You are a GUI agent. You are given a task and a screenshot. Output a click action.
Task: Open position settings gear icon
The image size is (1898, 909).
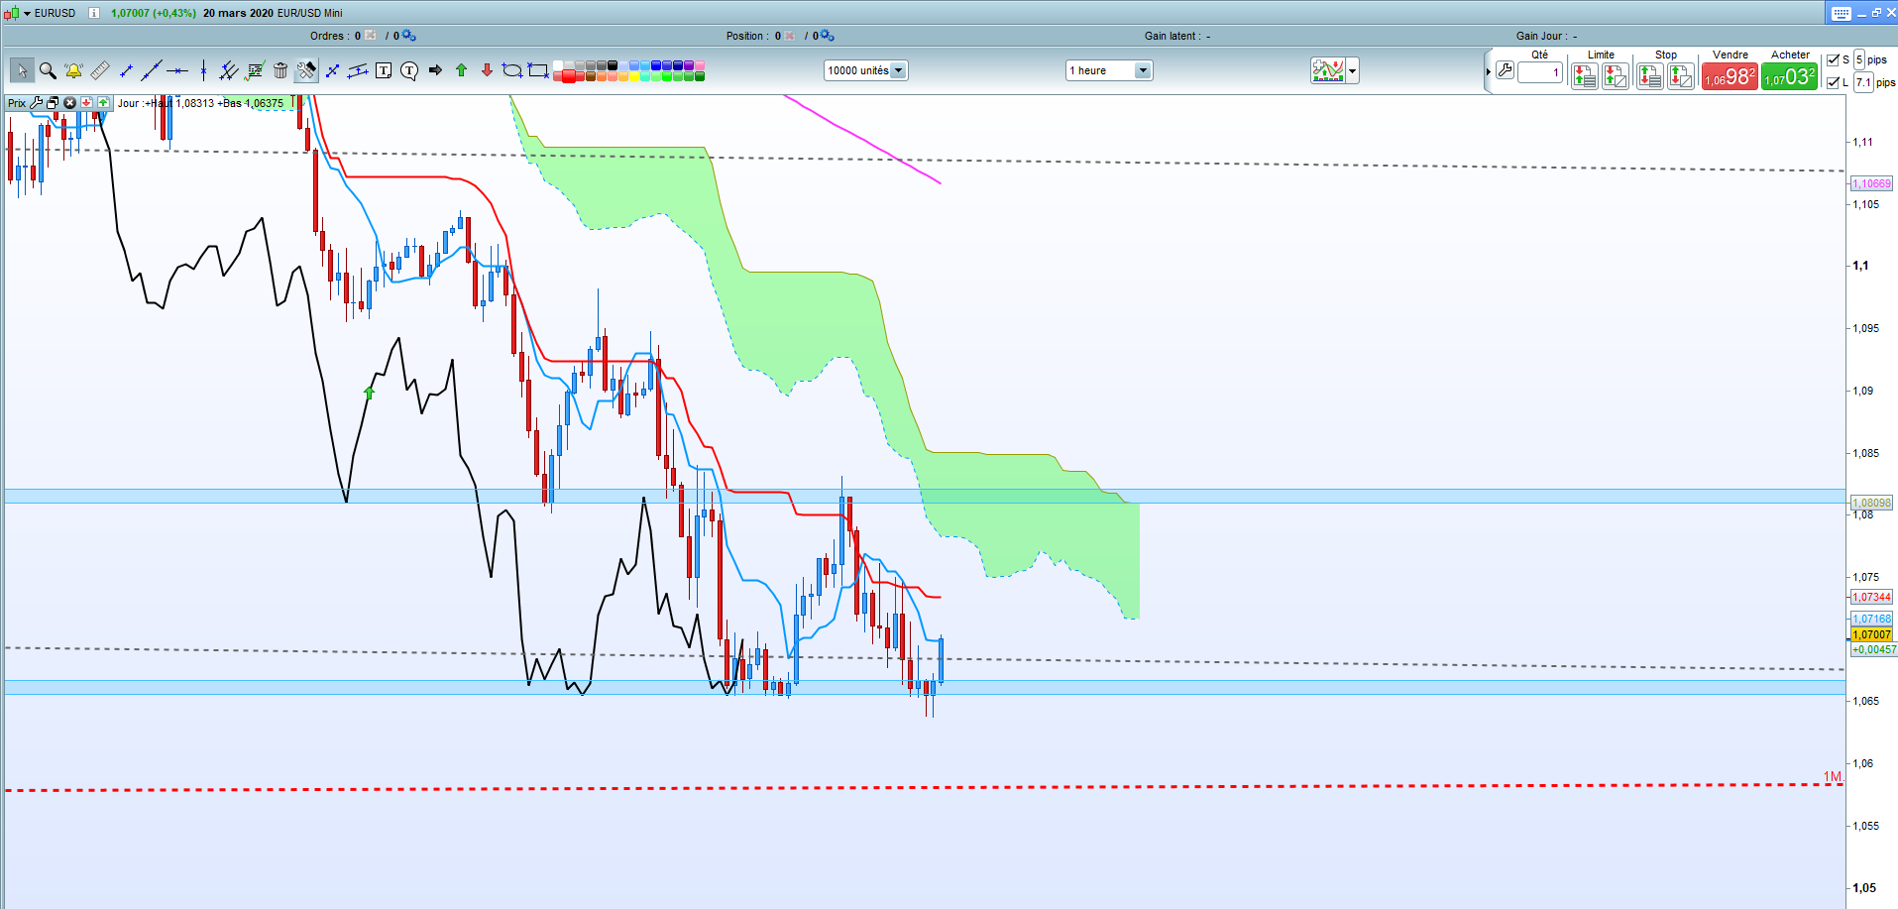point(828,36)
